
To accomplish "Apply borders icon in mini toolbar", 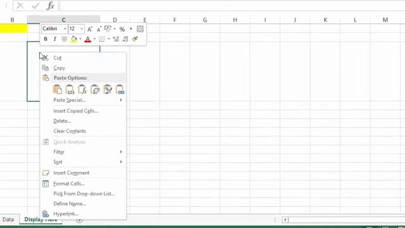I will point(102,39).
